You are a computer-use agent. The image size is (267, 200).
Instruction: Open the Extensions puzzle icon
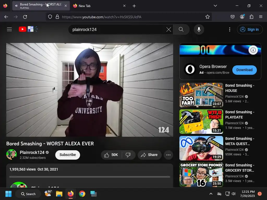pyautogui.click(x=252, y=17)
